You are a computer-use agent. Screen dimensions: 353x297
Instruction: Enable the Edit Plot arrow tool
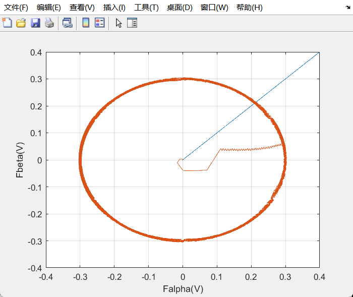(x=119, y=23)
